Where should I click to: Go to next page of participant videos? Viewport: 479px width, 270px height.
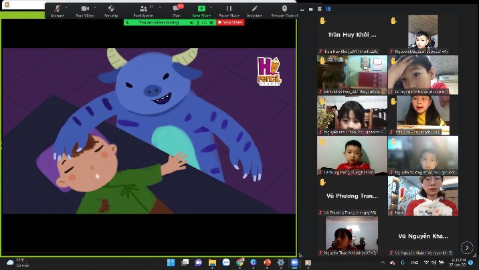467,247
